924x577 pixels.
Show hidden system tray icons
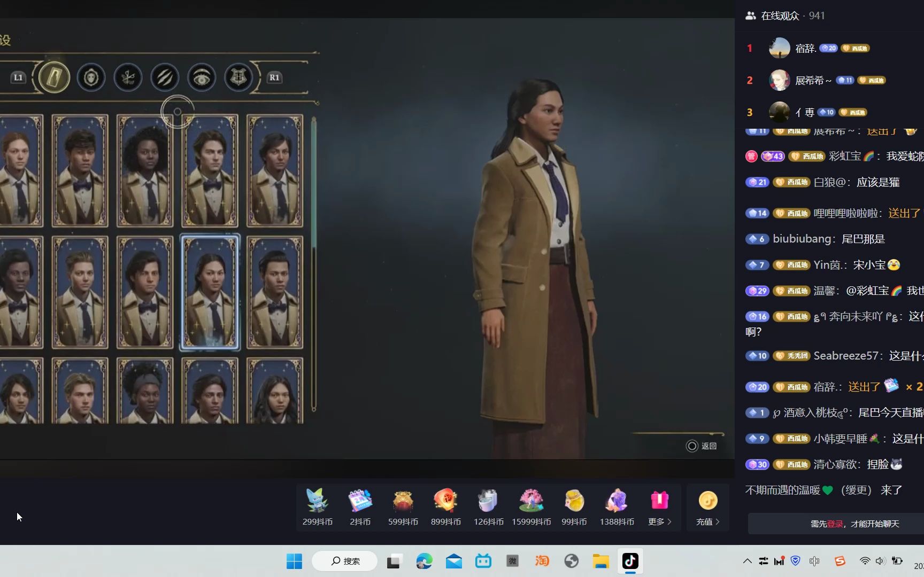click(x=748, y=561)
